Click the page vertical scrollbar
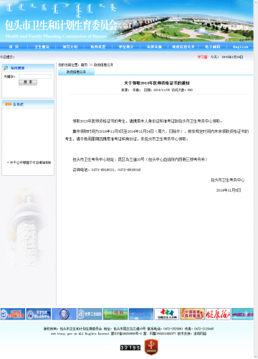Screen dimensions: 258x359 (256, 179)
